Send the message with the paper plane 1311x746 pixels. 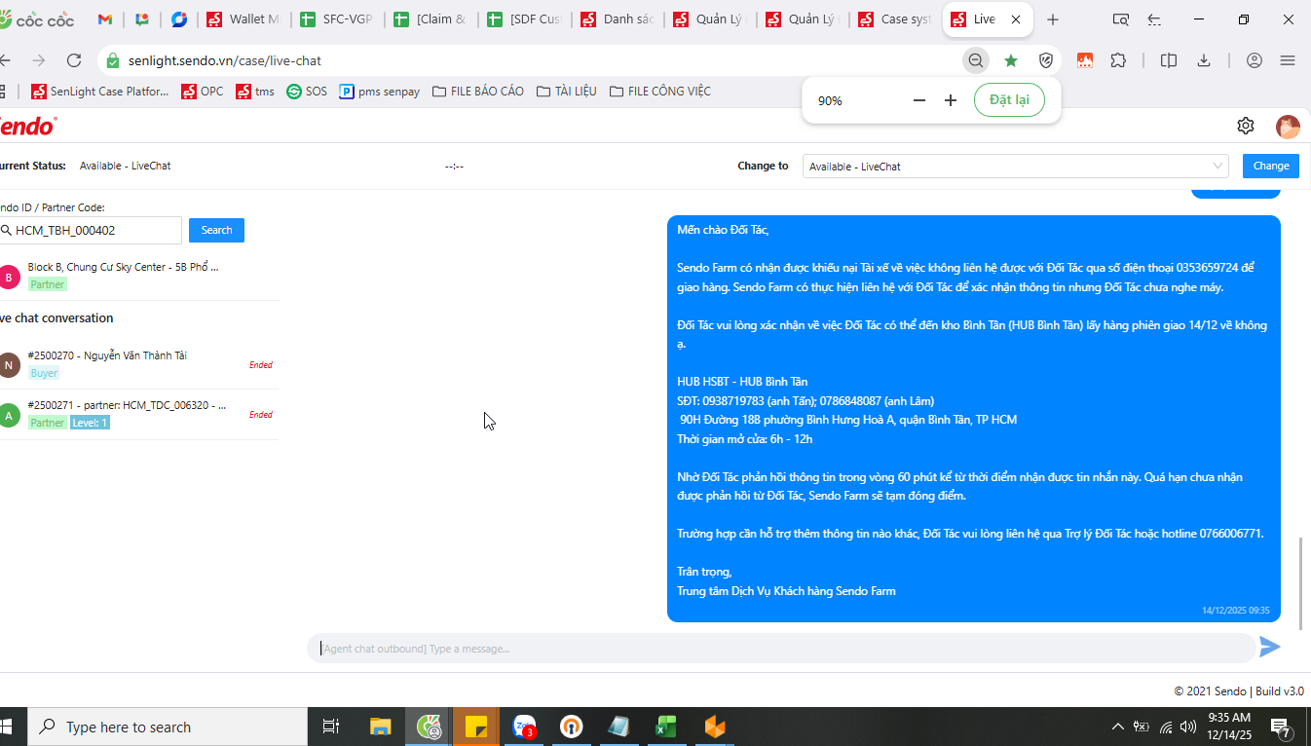tap(1270, 647)
